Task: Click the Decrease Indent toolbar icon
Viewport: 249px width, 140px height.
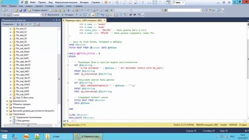Action: (131, 15)
